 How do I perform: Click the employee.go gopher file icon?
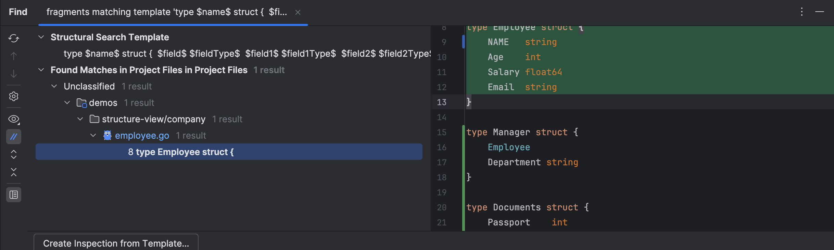point(108,135)
